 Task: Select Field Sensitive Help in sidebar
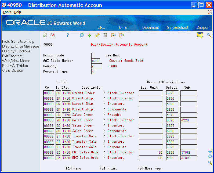(18, 41)
